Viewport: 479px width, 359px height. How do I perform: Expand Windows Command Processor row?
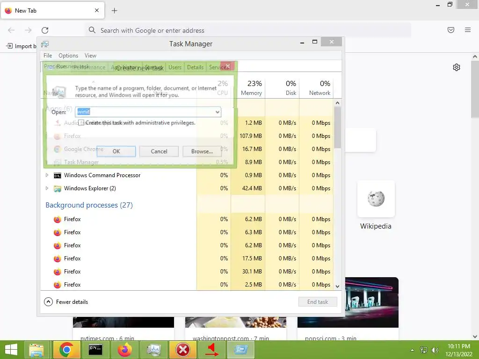point(47,175)
